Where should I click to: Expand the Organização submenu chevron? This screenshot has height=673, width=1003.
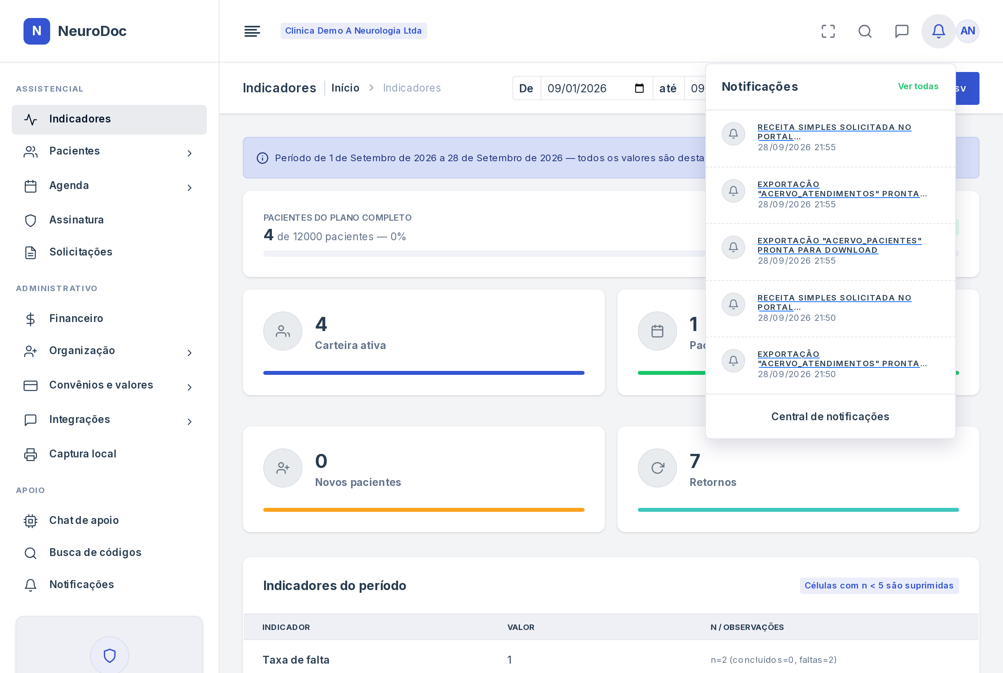[x=190, y=353]
